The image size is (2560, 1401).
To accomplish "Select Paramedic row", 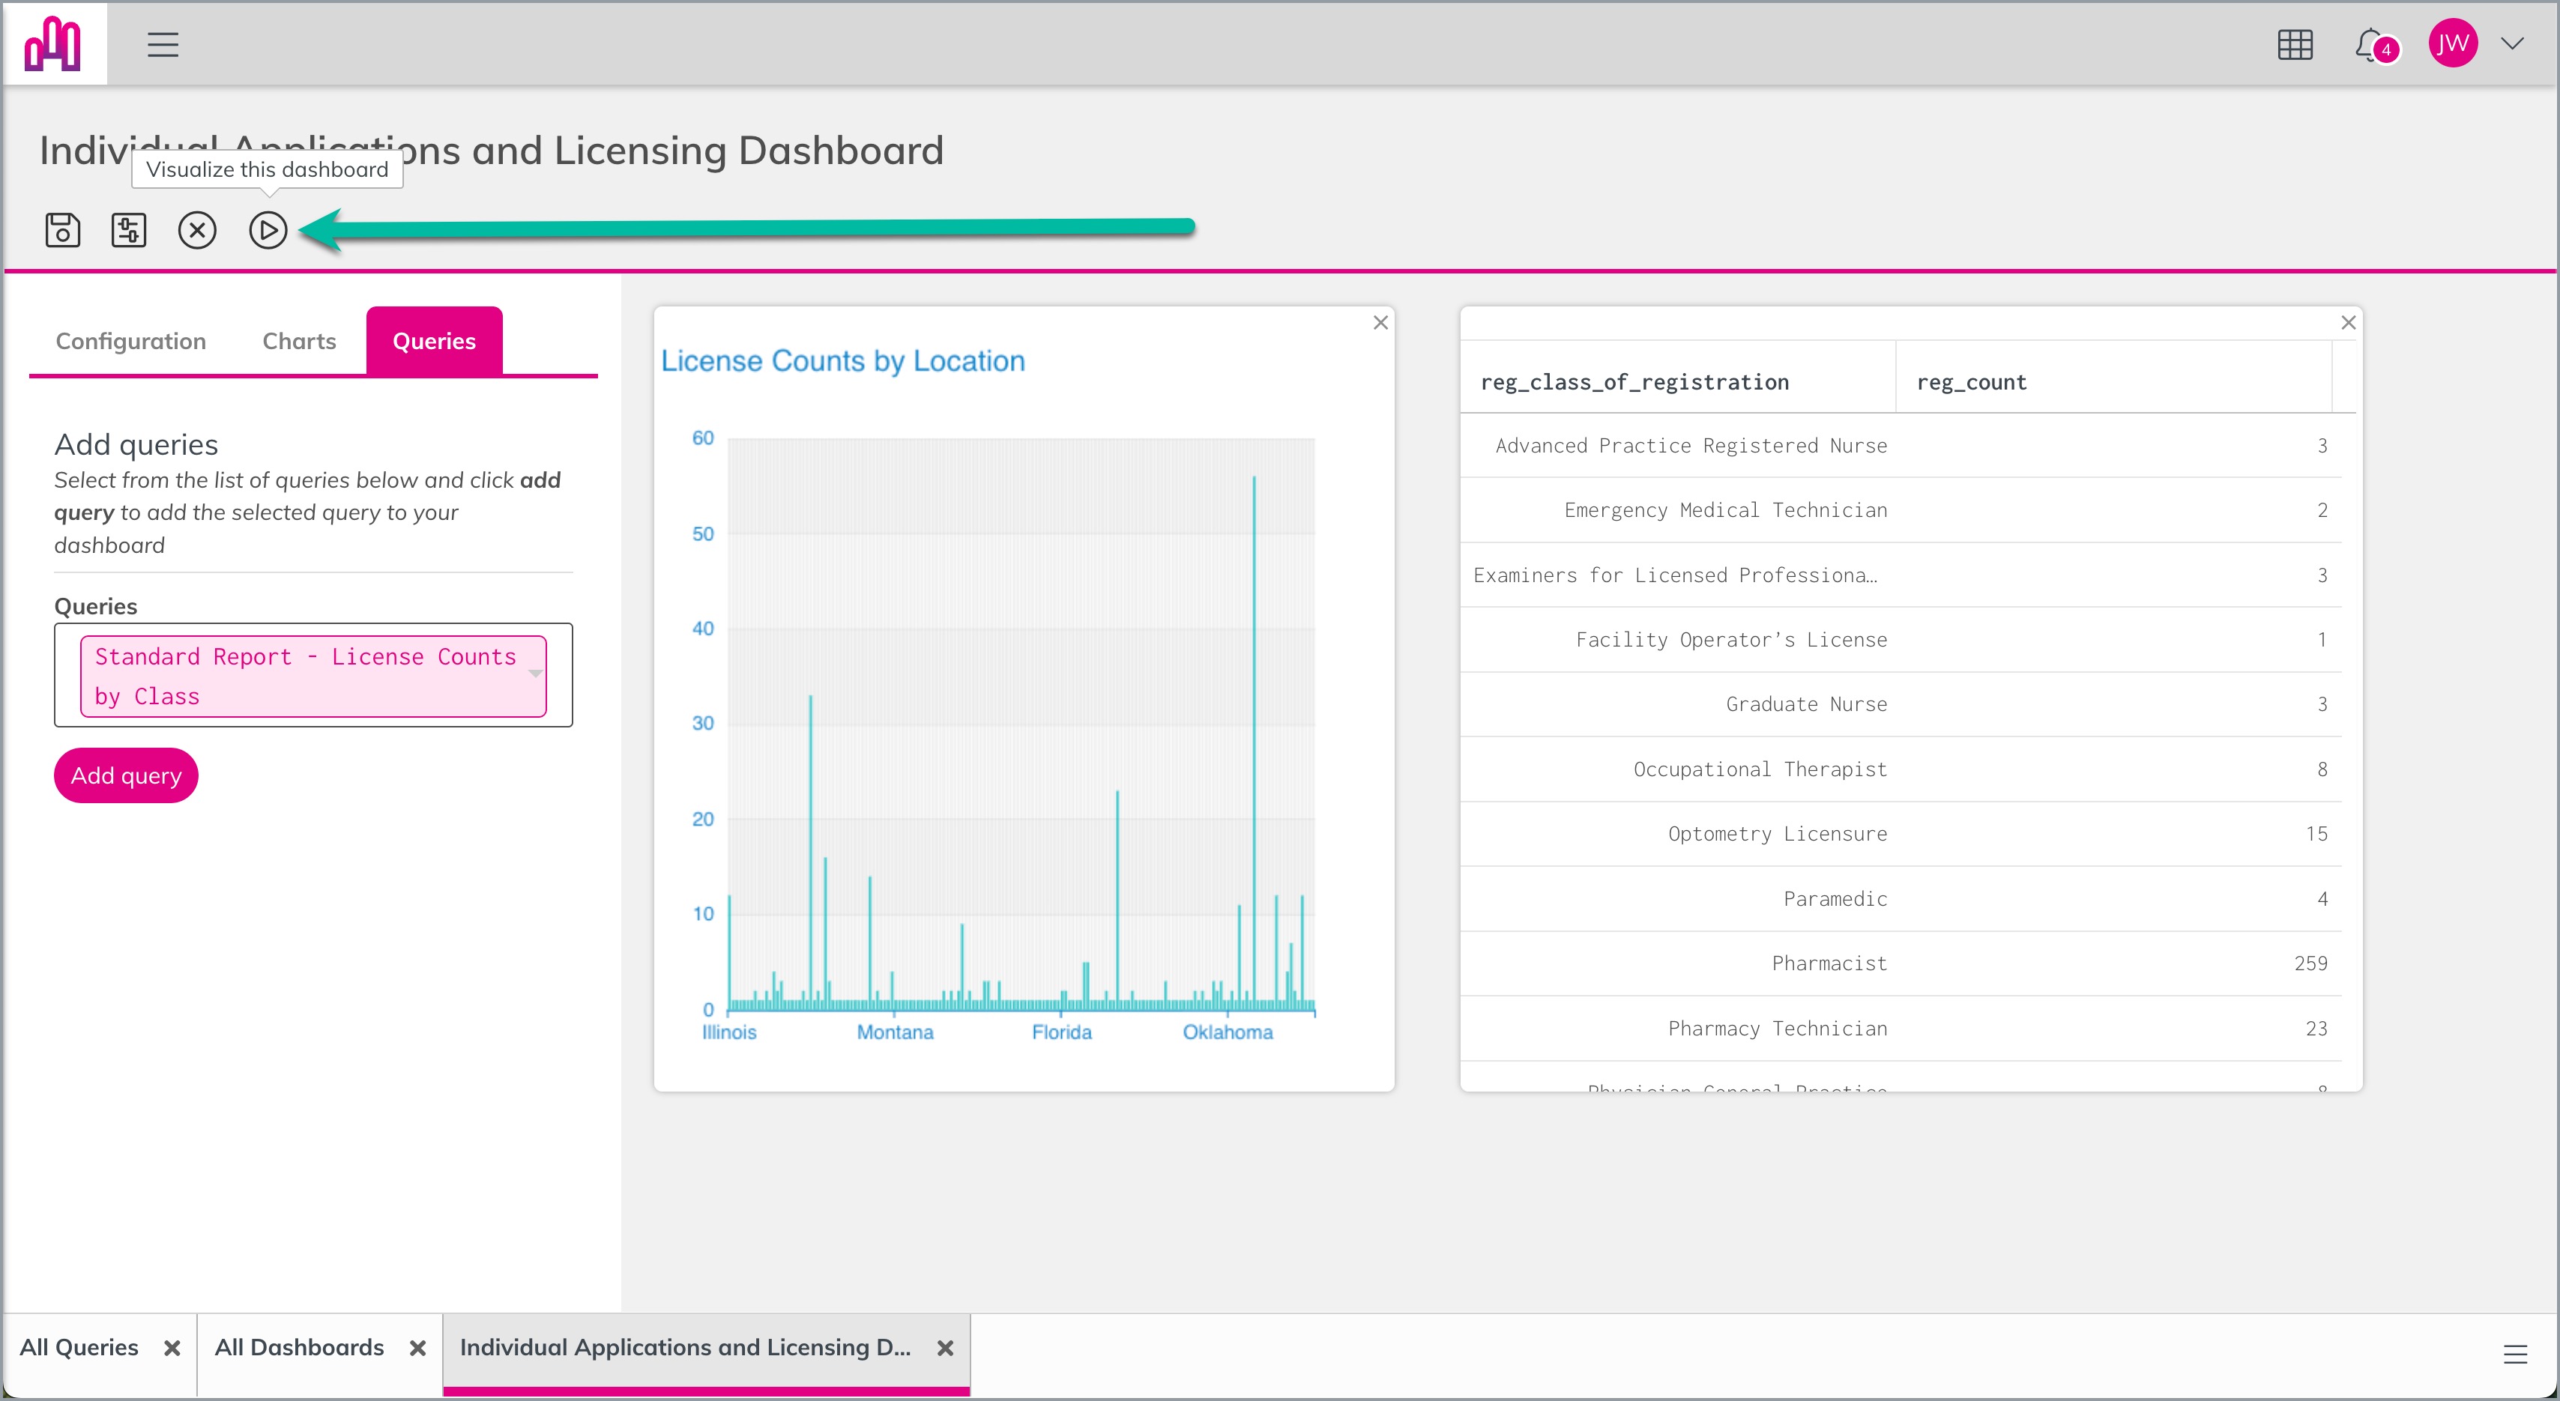I will point(1900,898).
